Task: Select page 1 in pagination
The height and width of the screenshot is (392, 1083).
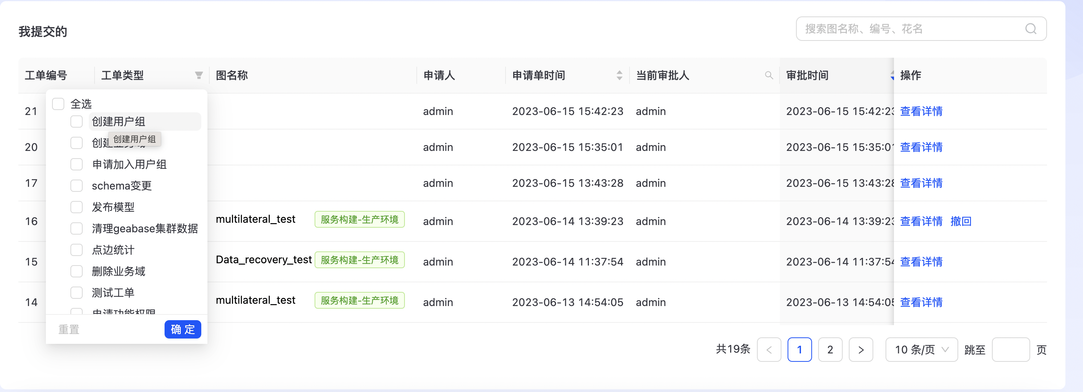Action: (x=799, y=350)
